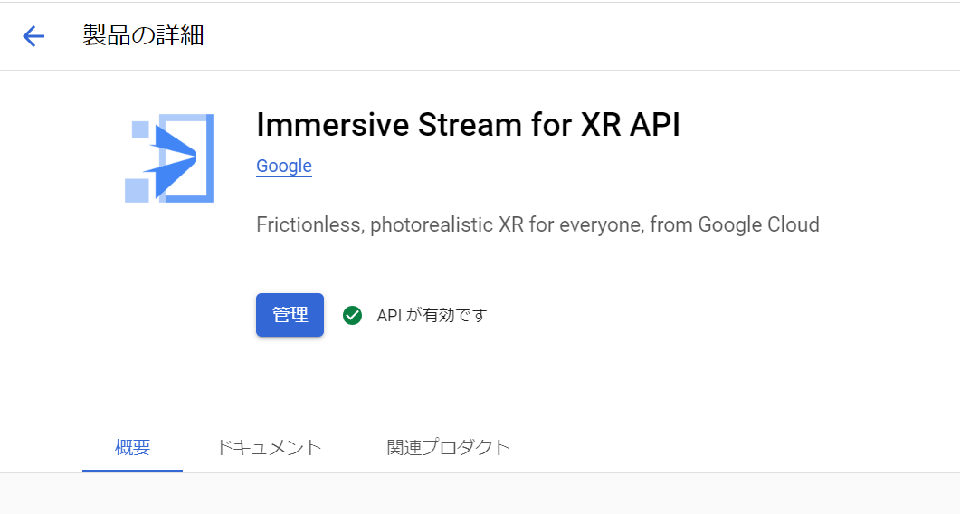Switch to the ドキュメント tab
Viewport: 960px width, 514px height.
click(x=270, y=448)
